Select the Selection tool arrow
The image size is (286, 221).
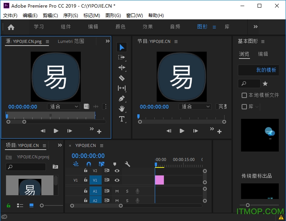pos(122,47)
